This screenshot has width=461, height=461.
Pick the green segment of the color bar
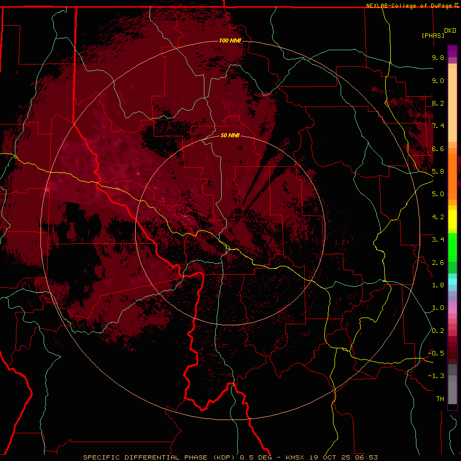452,247
